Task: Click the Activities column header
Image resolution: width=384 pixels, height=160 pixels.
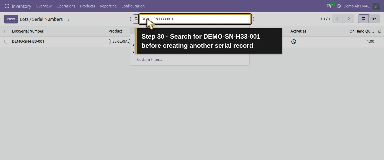Action: 298,31
